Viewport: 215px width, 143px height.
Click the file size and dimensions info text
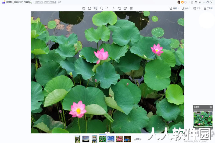point(46,2)
